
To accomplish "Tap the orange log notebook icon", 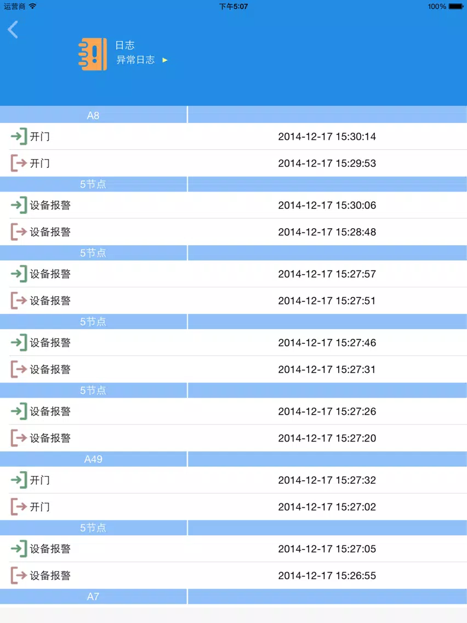I will [93, 54].
